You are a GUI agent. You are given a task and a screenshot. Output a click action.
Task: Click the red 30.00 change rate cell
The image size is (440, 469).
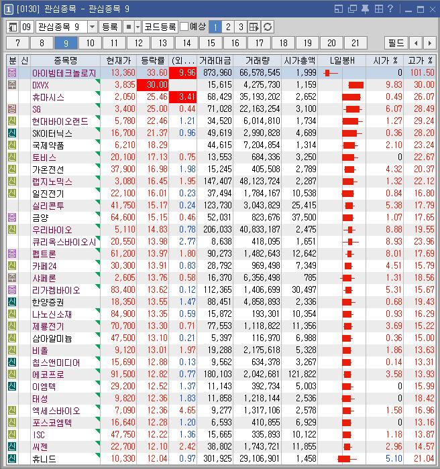point(153,85)
